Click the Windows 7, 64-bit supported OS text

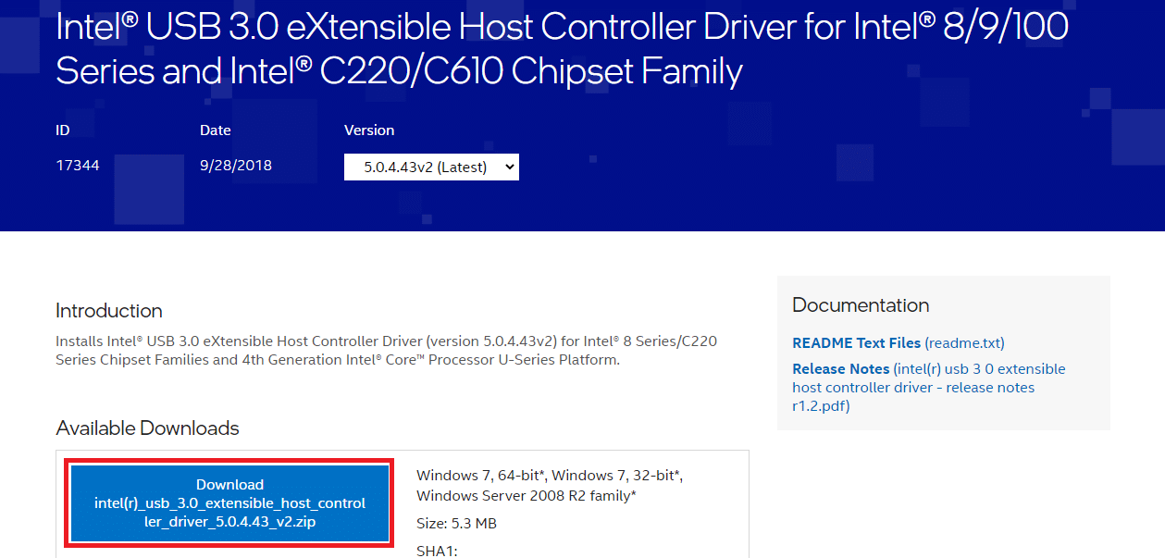point(550,486)
